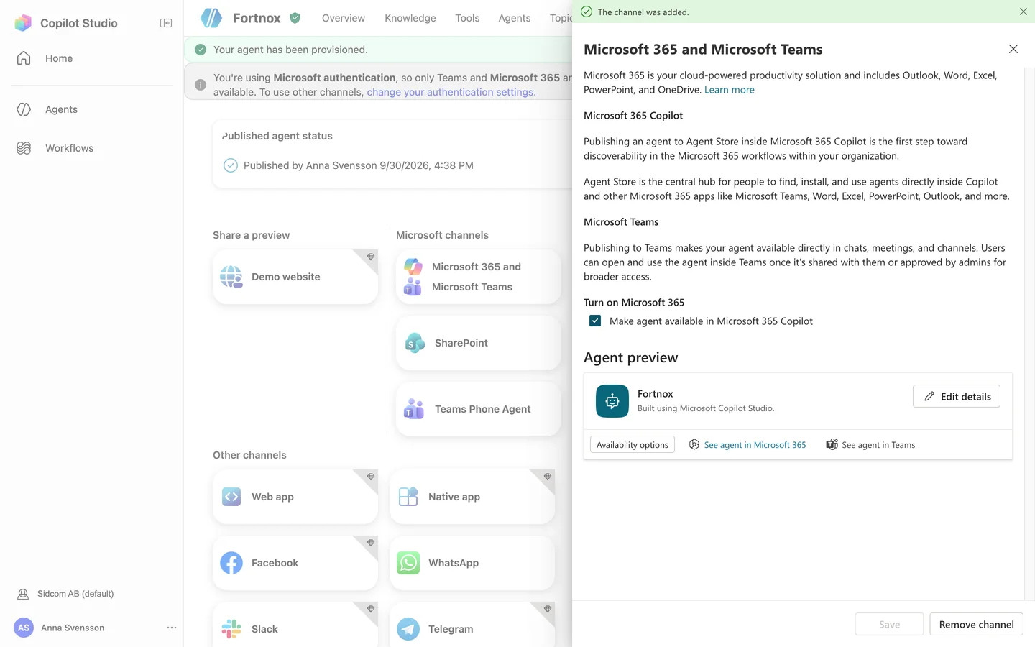1035x647 pixels.
Task: Click the Fortnox agent logo icon
Action: click(x=211, y=18)
